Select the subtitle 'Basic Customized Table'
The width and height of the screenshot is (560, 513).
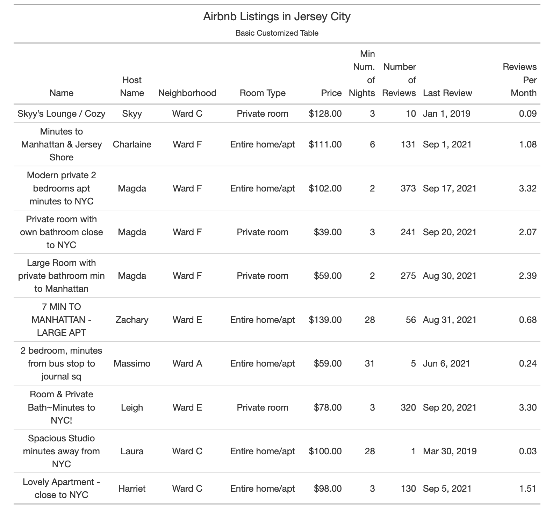click(x=277, y=33)
